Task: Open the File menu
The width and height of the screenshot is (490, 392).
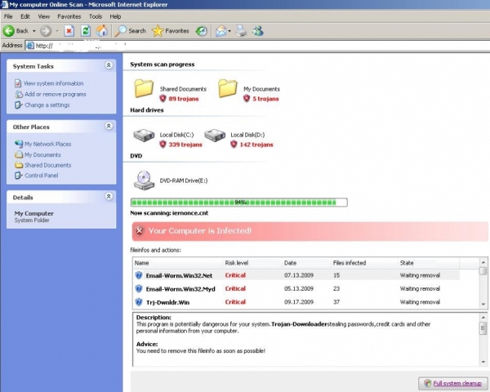Action: 8,16
